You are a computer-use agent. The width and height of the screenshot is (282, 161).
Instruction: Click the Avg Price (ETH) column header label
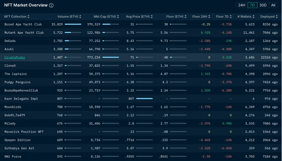138,17
